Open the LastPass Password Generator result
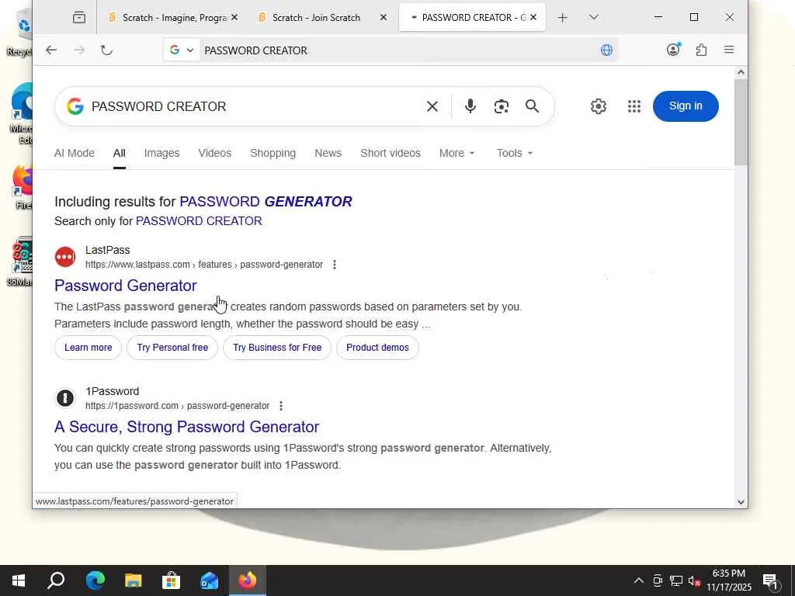795x596 pixels. click(126, 286)
